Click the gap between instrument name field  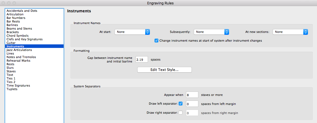142,59
